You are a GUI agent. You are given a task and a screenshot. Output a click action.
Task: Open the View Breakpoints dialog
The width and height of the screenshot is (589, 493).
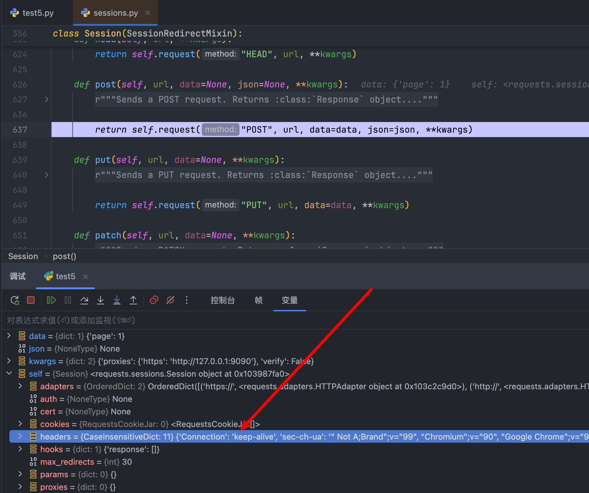pyautogui.click(x=154, y=300)
